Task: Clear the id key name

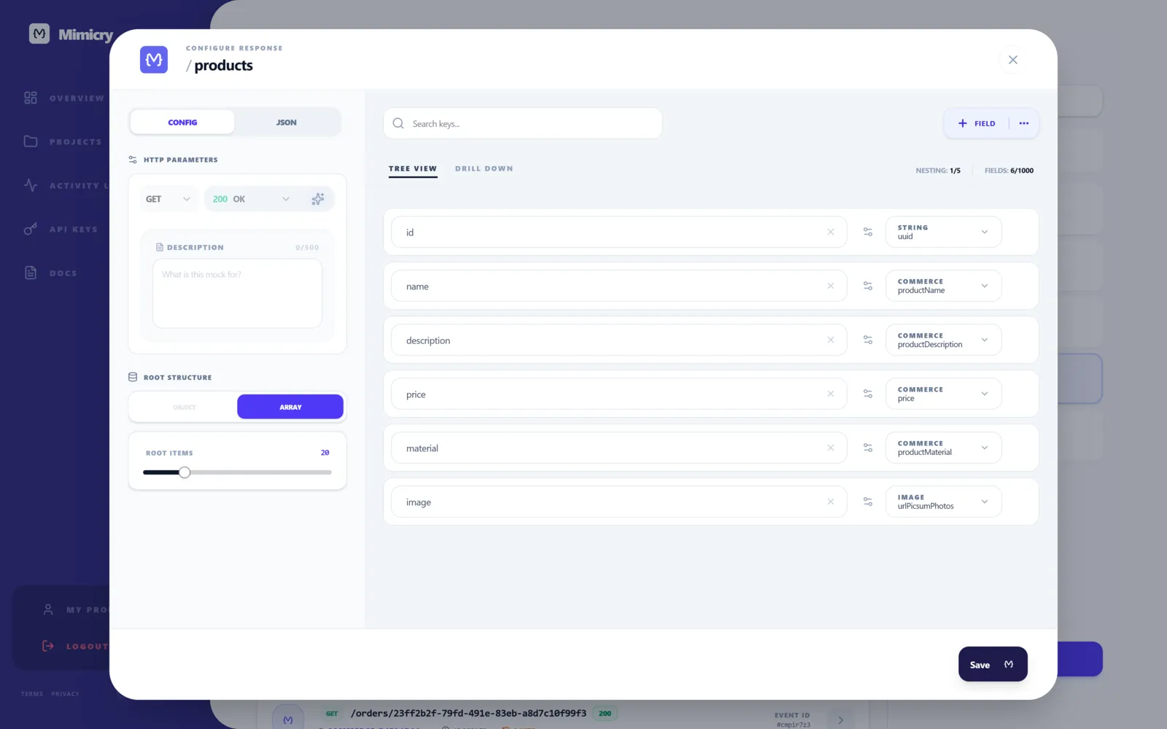Action: (x=831, y=232)
